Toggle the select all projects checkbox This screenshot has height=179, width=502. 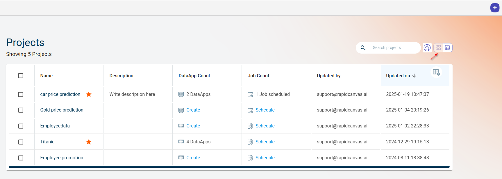click(21, 76)
